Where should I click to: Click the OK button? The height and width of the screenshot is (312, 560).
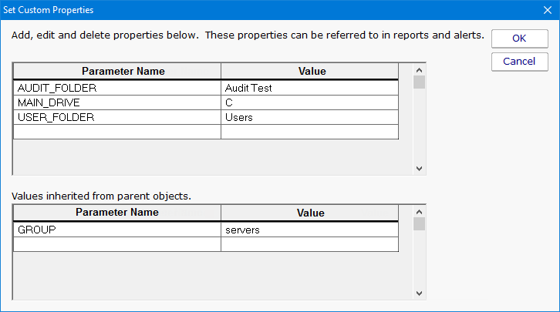tap(519, 39)
